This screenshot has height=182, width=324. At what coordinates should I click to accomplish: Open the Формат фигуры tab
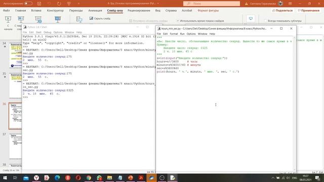click(208, 11)
